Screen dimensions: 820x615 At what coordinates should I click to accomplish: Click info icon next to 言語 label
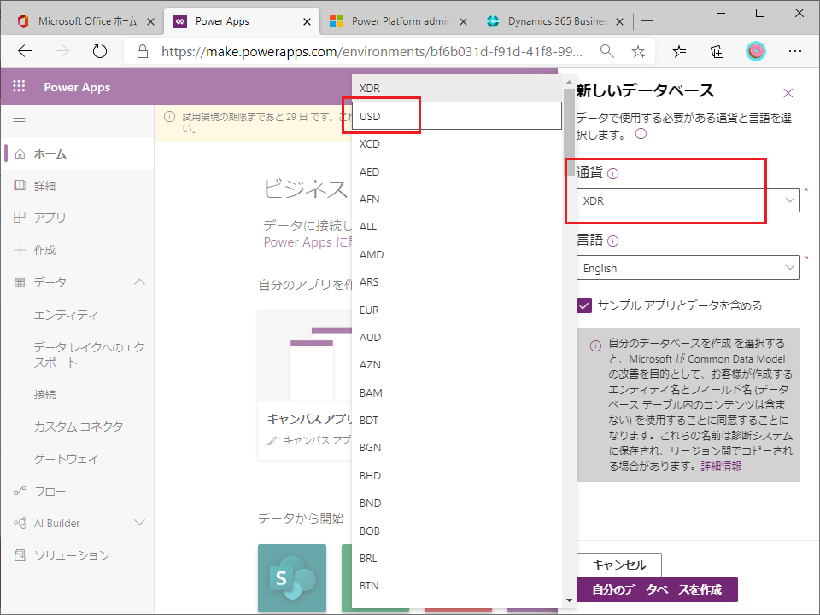coord(613,241)
